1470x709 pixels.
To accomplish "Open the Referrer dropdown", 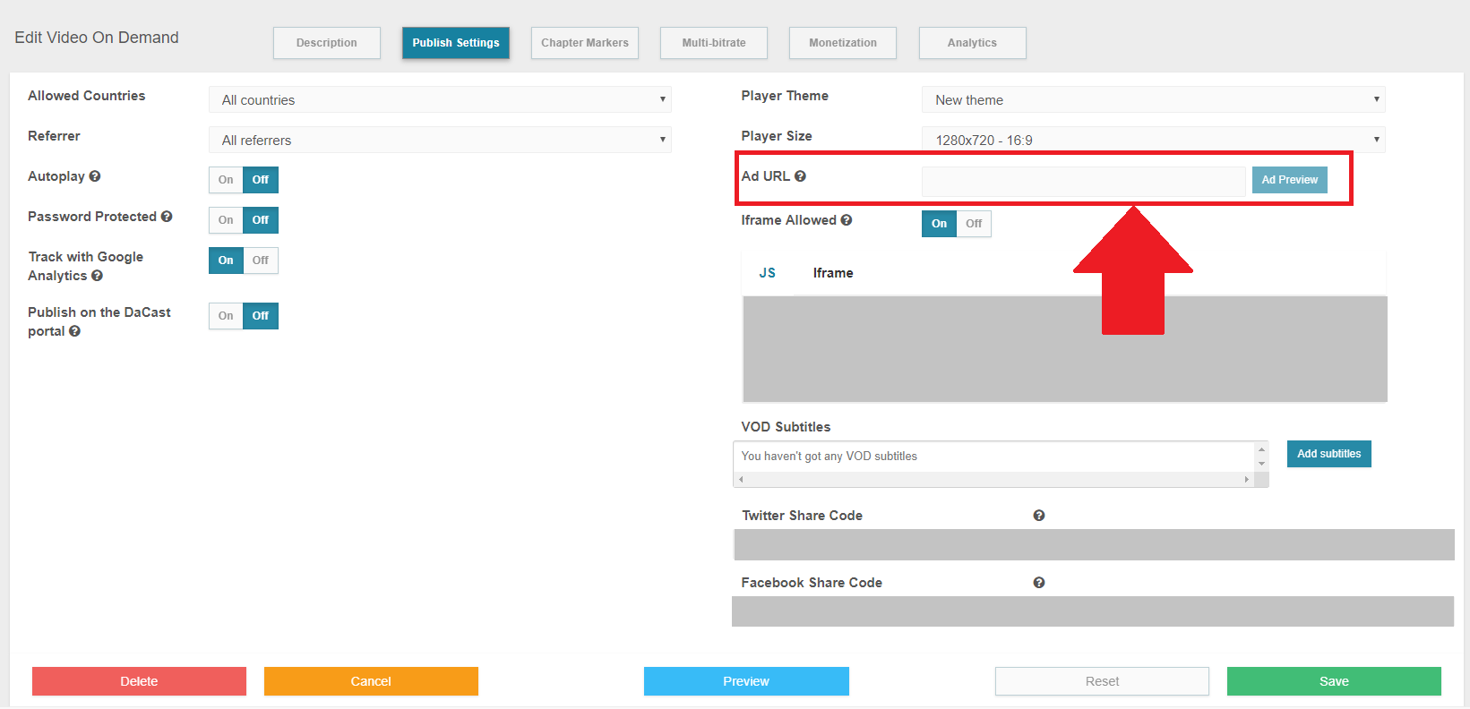I will [x=440, y=140].
